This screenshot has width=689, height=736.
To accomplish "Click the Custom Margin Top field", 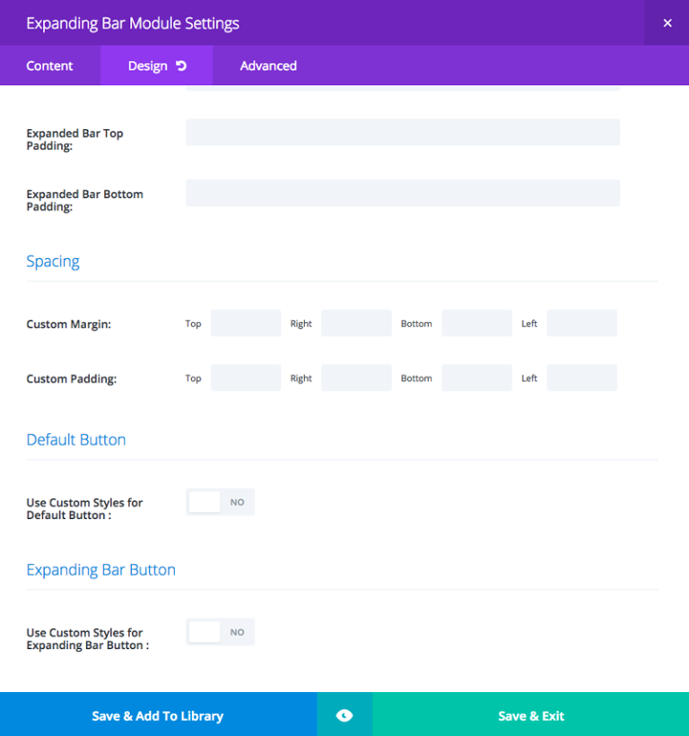I will tap(245, 324).
